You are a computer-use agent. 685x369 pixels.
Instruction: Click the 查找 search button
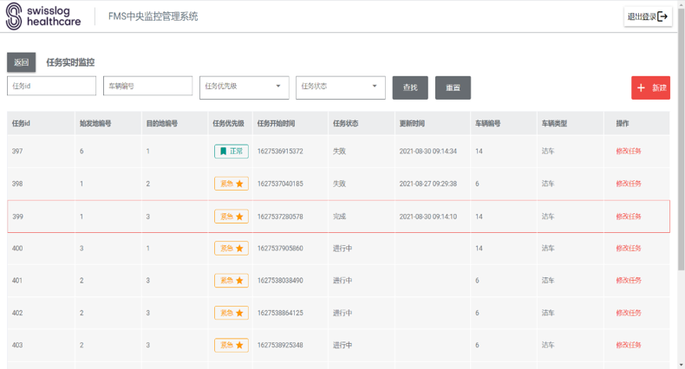pyautogui.click(x=410, y=87)
